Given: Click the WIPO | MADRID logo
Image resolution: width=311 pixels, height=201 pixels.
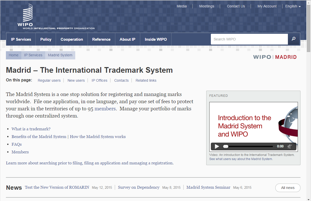Looking at the screenshot, I should (x=275, y=57).
